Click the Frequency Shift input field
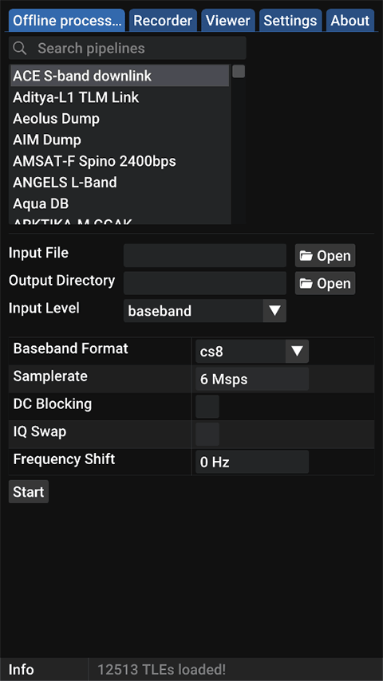Viewport: 383px width, 681px height. pos(252,463)
